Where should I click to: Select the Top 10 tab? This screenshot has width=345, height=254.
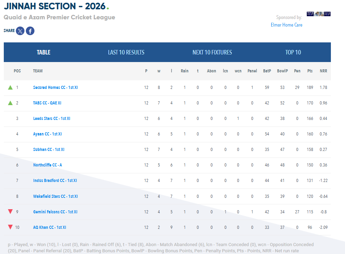click(x=293, y=52)
